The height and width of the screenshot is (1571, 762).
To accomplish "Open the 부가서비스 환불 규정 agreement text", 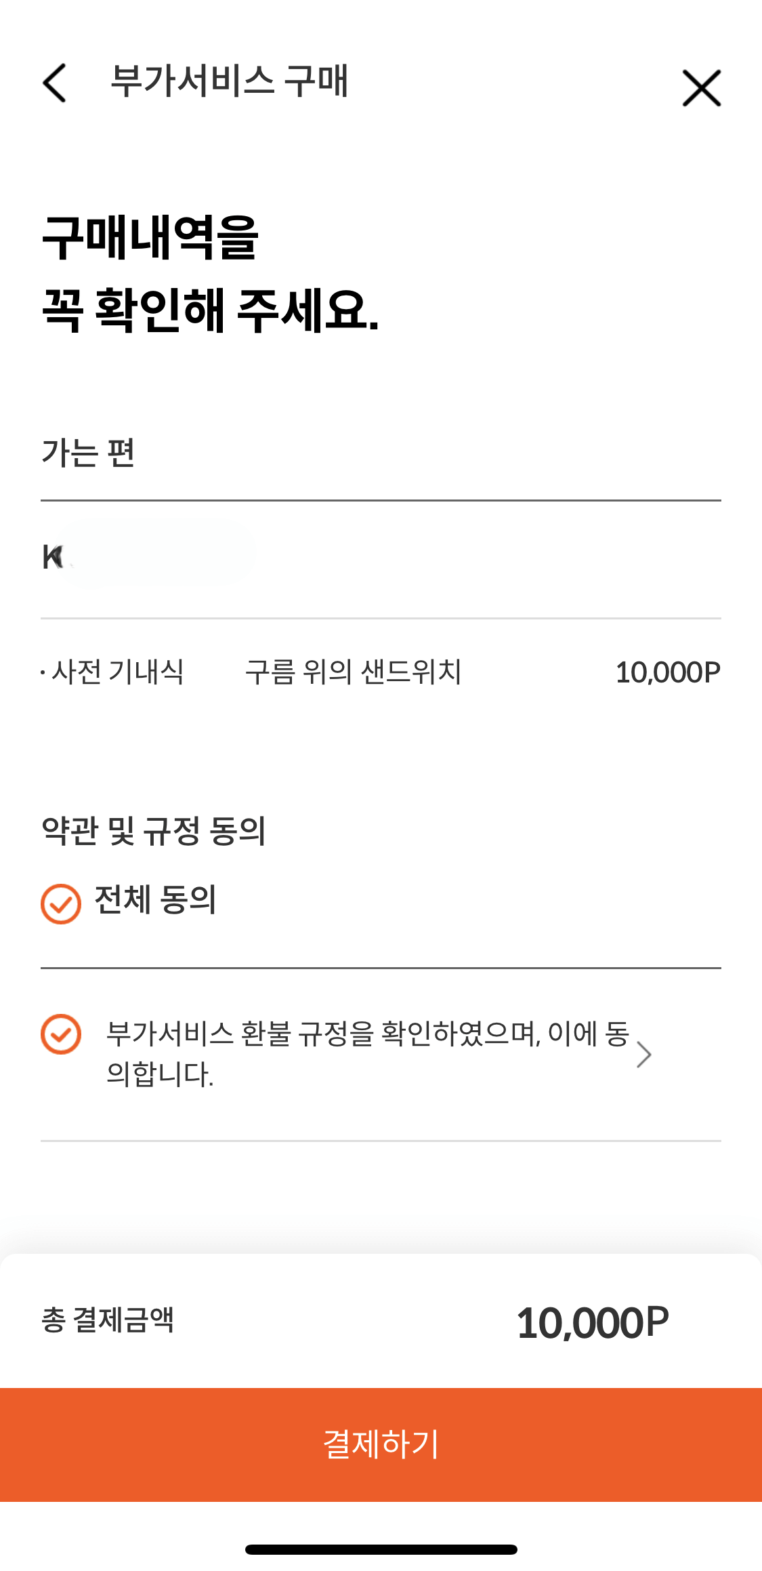I will click(368, 1054).
